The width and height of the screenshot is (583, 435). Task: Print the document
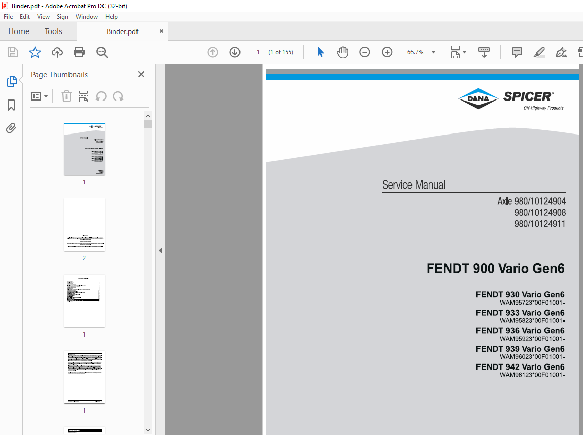79,52
